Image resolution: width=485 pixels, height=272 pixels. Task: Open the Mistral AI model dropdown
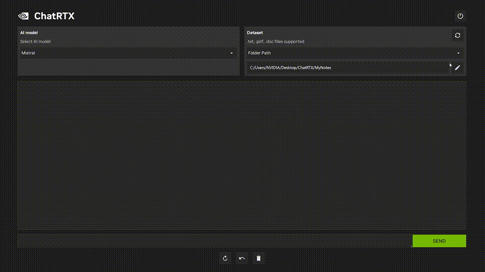point(126,53)
